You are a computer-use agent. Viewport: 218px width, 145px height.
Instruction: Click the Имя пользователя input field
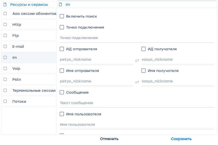click(137, 125)
